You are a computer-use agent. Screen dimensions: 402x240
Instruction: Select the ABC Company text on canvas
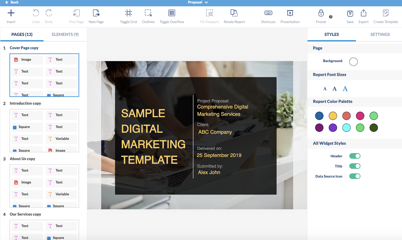tap(215, 132)
